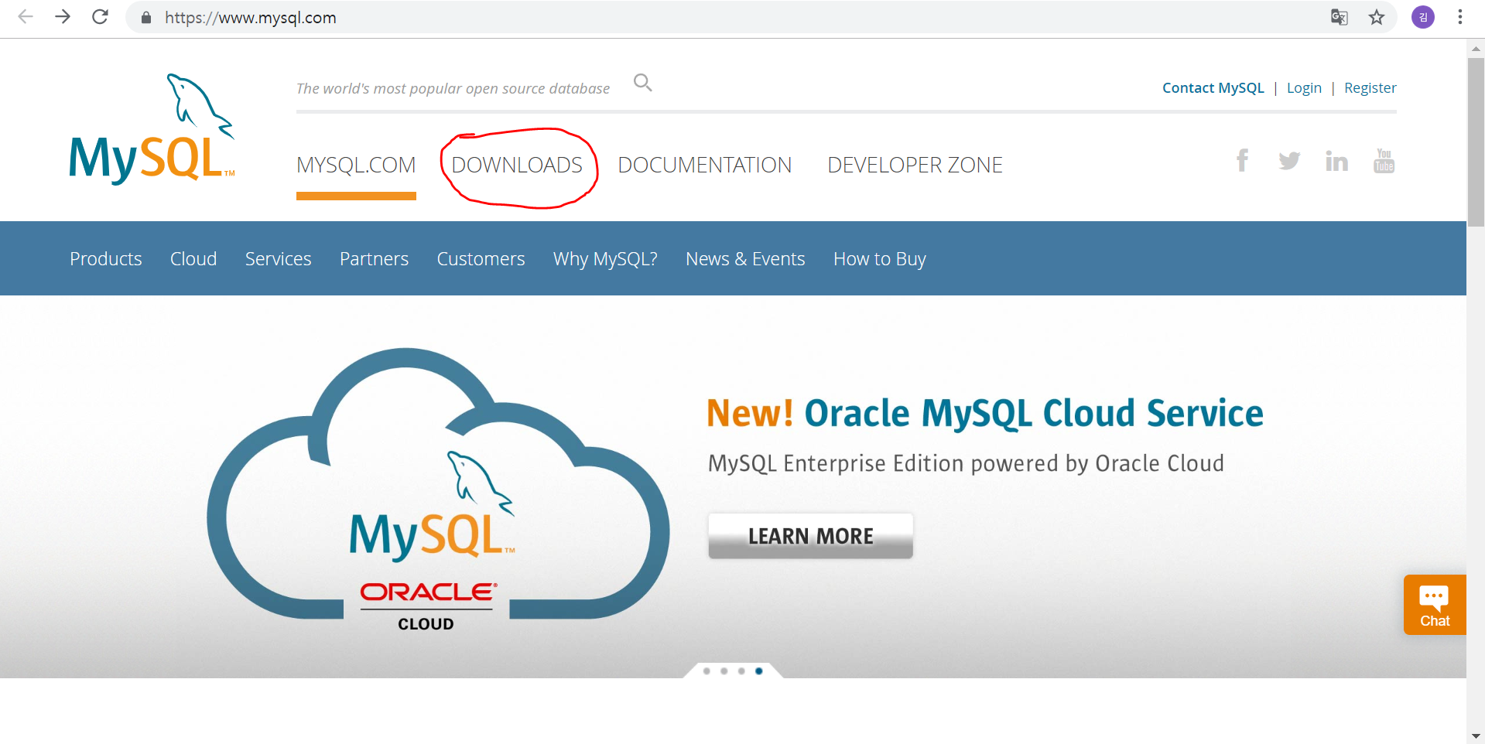Bookmark this page with star icon

[1377, 17]
